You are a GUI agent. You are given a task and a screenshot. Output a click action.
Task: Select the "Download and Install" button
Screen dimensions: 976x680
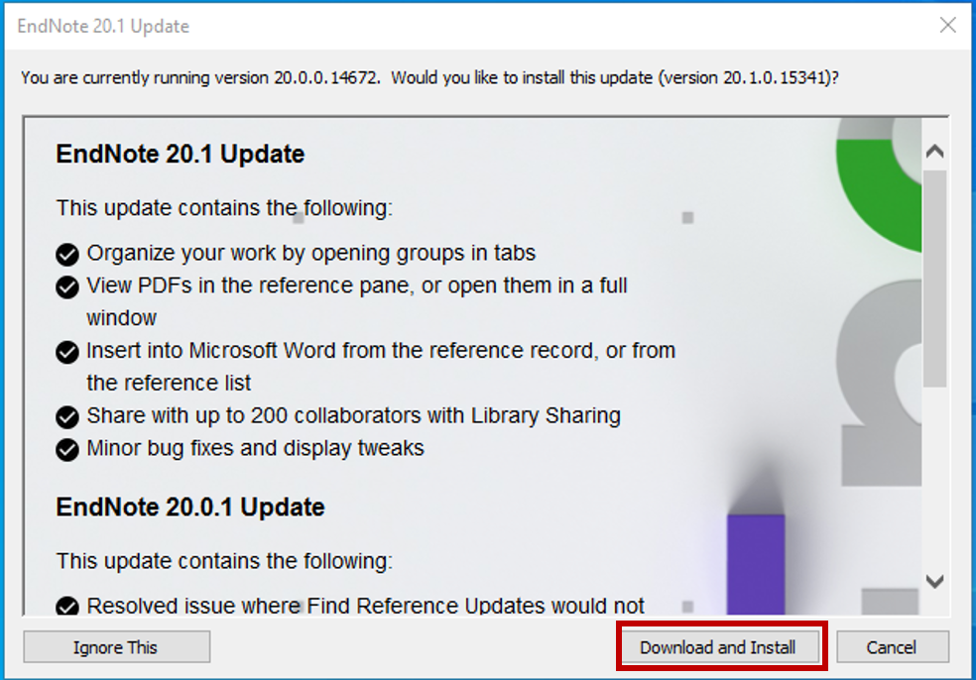[720, 646]
